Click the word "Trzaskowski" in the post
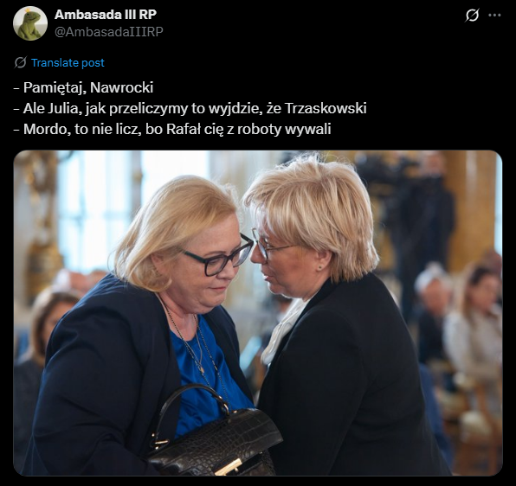The image size is (516, 486). (x=326, y=108)
